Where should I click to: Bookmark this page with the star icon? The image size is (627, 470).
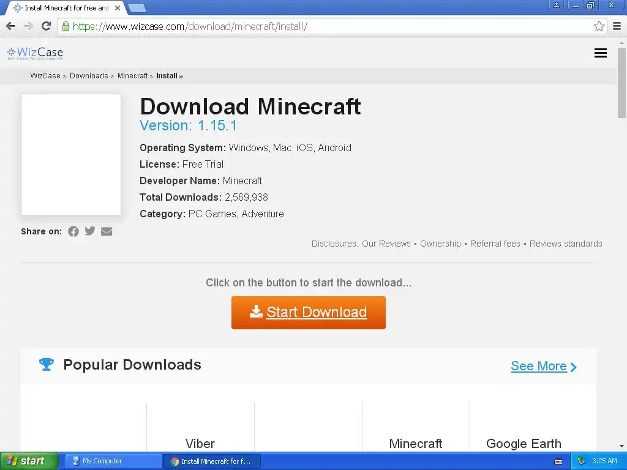(x=599, y=26)
